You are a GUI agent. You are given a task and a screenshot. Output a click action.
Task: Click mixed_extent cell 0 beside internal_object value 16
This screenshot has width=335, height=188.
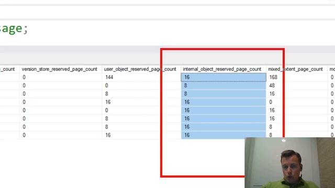pyautogui.click(x=297, y=102)
